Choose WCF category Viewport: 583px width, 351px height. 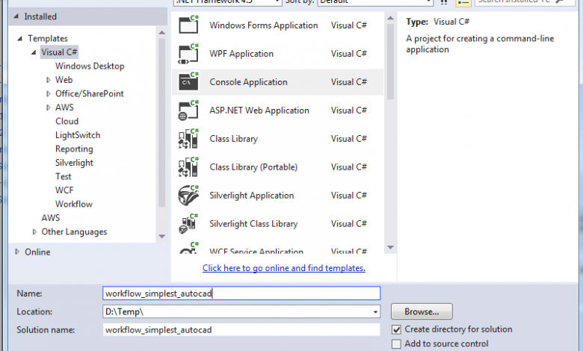pos(64,190)
